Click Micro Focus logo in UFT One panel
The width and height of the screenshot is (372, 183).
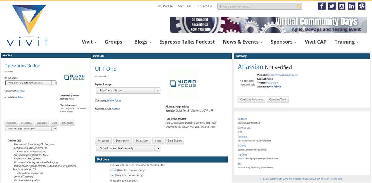coord(182,83)
